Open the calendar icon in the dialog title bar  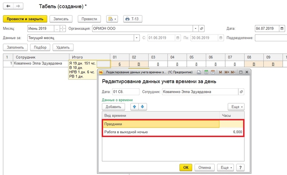click(x=213, y=72)
